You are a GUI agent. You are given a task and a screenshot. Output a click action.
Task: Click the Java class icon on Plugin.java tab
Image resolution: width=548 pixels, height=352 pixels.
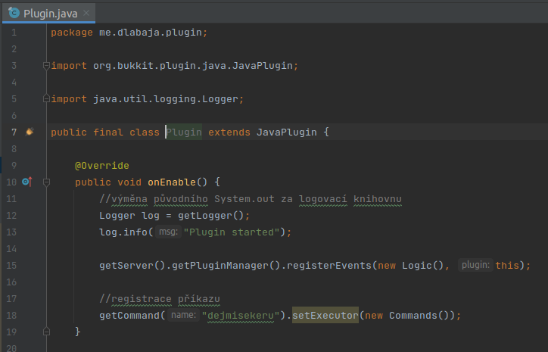(14, 13)
